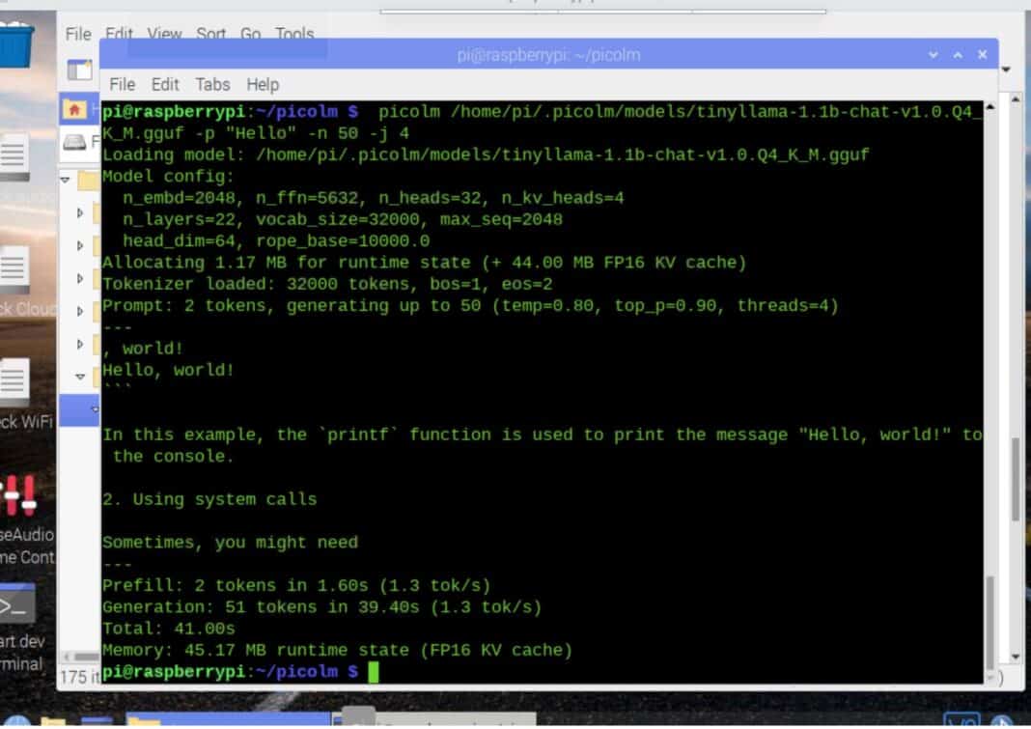Click the terminal title 'pi@raspberrypi: ~/picolm'

(x=548, y=55)
